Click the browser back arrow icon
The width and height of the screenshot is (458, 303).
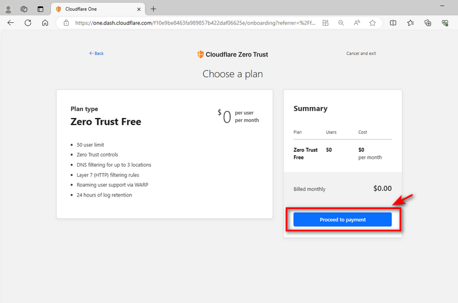[10, 23]
